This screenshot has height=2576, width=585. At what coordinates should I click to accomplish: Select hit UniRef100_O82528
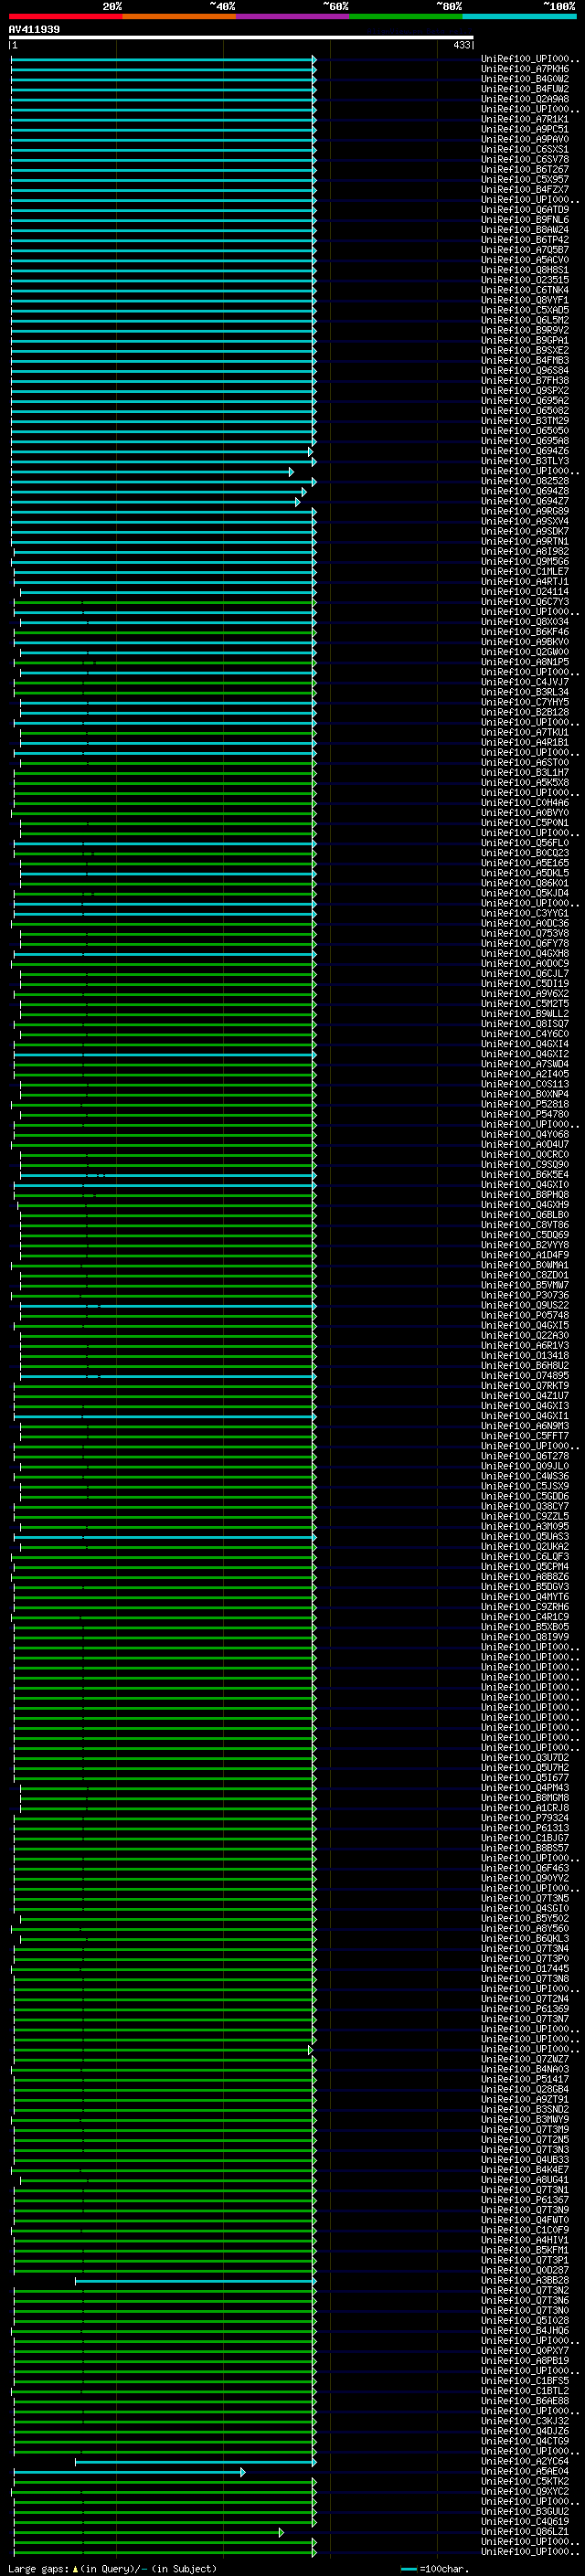point(525,481)
